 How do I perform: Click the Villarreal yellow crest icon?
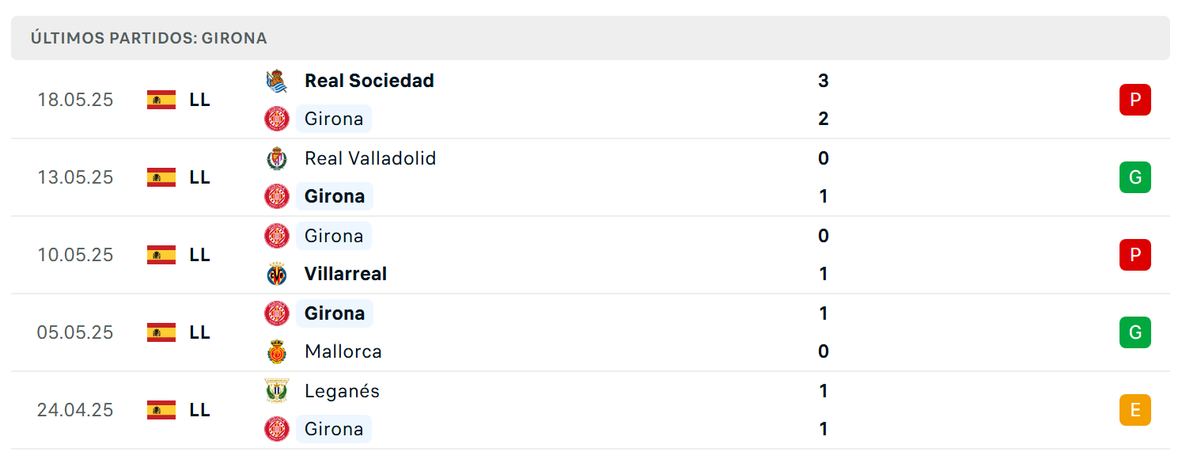click(x=277, y=274)
